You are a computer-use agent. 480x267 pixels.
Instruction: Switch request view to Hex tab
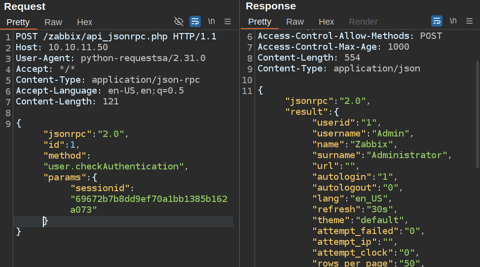tap(84, 22)
